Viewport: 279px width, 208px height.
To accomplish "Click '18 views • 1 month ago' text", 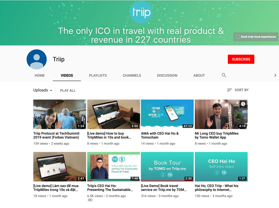I will (50, 196).
